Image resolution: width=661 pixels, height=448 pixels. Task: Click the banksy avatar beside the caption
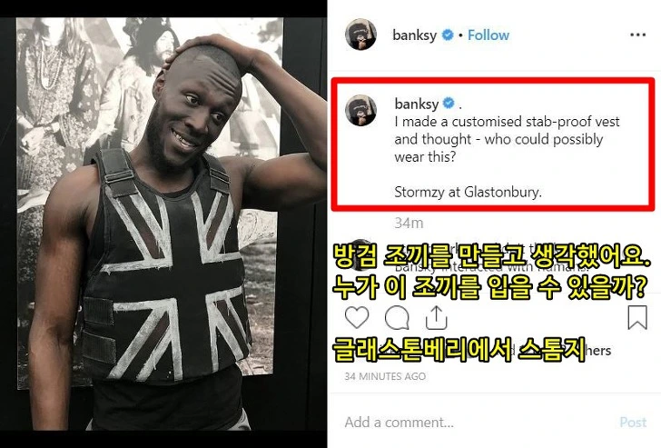pyautogui.click(x=360, y=110)
